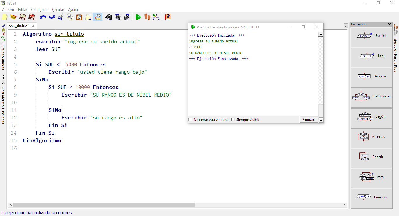Start step-by-step execution with footprints icon

click(x=147, y=17)
